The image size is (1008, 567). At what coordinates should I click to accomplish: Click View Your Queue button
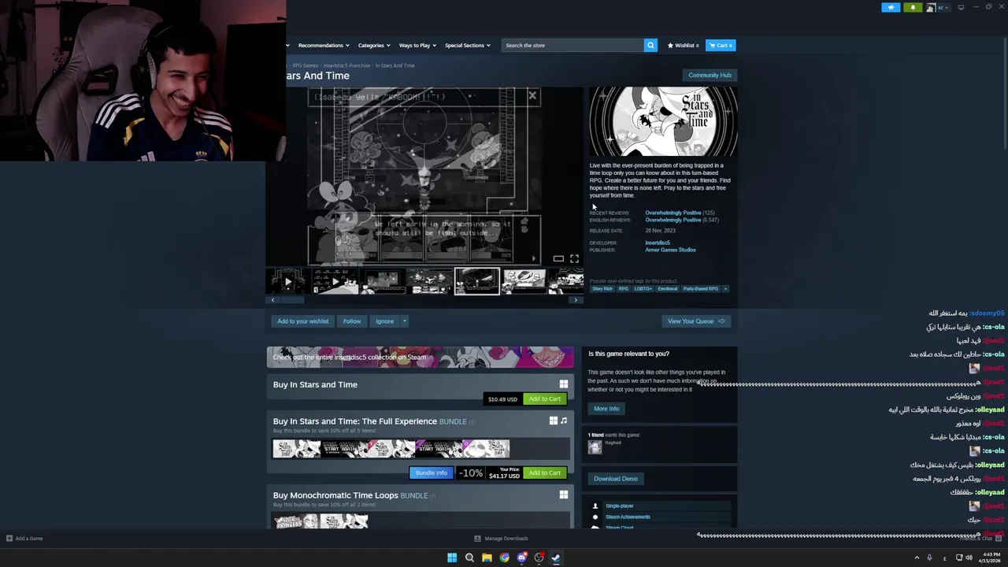tap(696, 321)
